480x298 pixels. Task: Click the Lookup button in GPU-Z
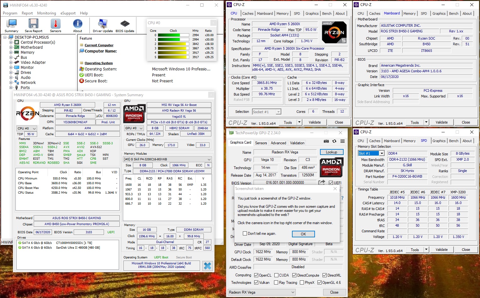click(x=331, y=152)
